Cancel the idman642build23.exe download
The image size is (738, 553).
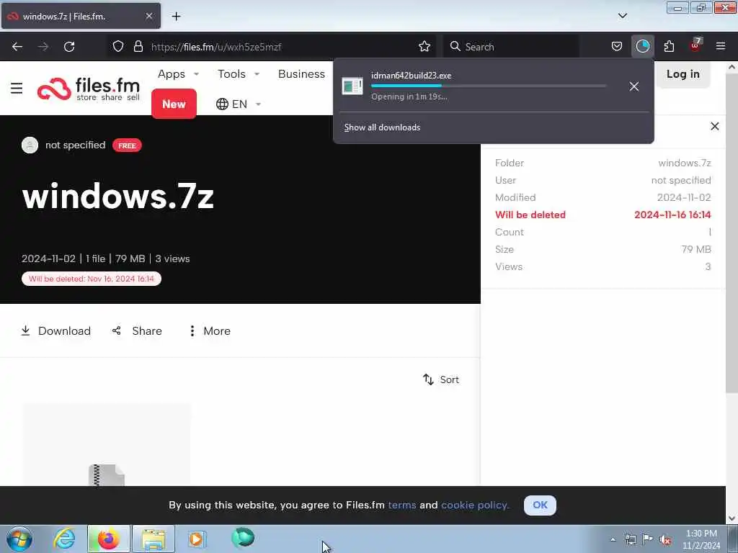633,86
